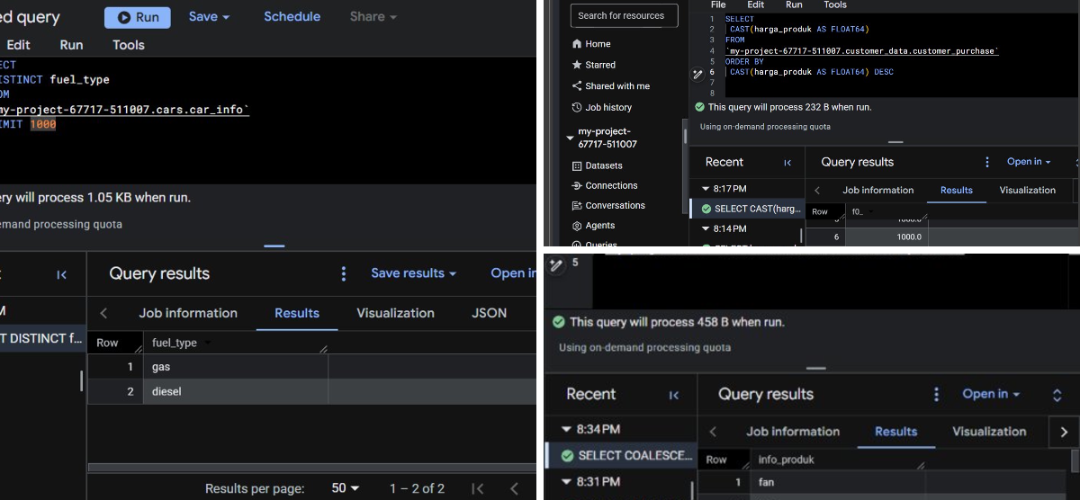Run the fuel_type query with the Run button
1080x500 pixels.
[x=137, y=17]
